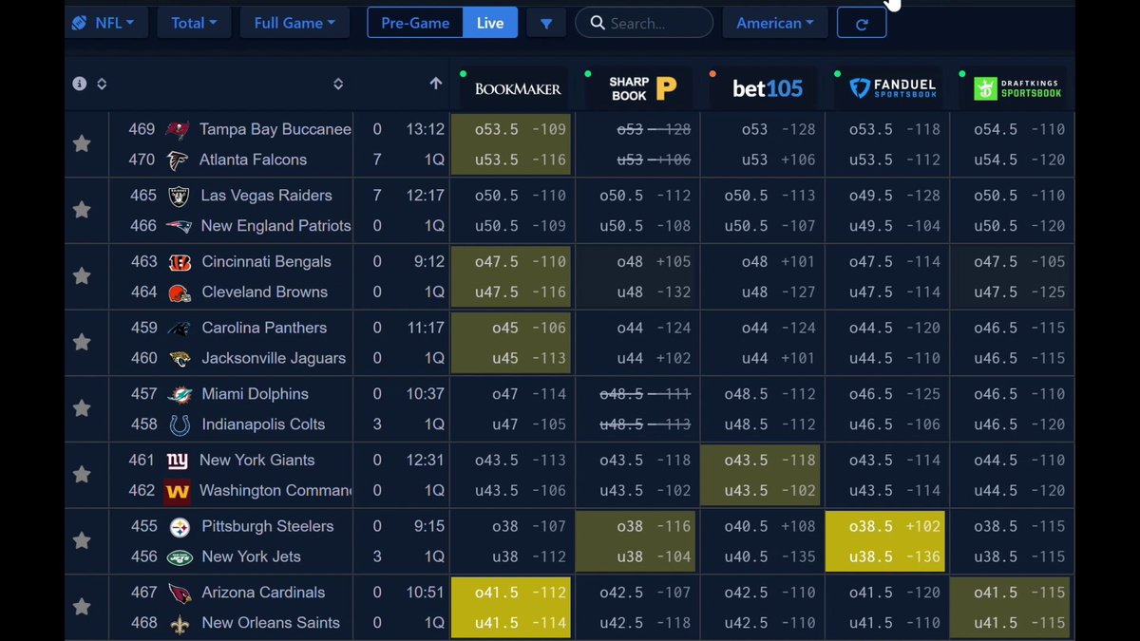Image resolution: width=1140 pixels, height=641 pixels.
Task: Click the Search input field
Action: [655, 23]
